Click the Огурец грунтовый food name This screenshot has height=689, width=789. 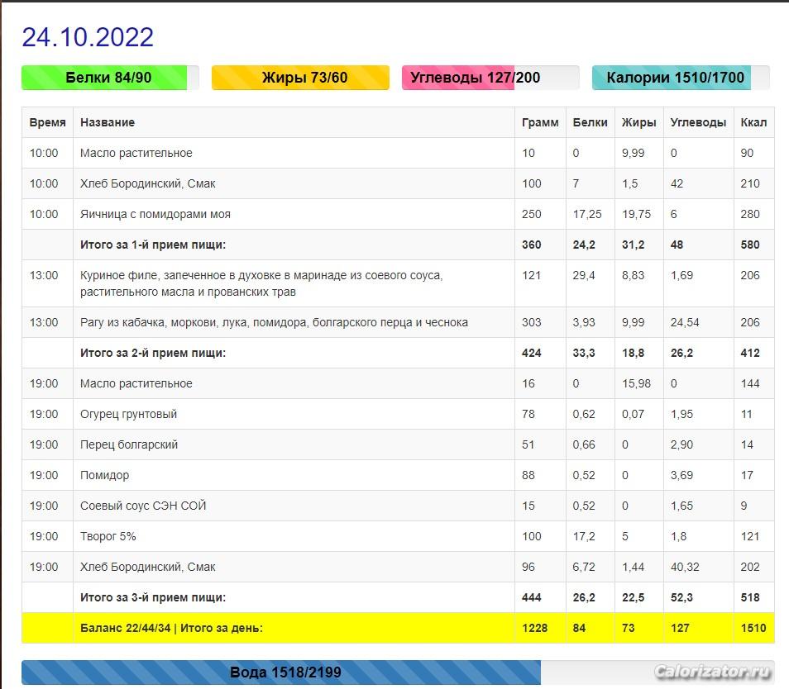(x=128, y=414)
